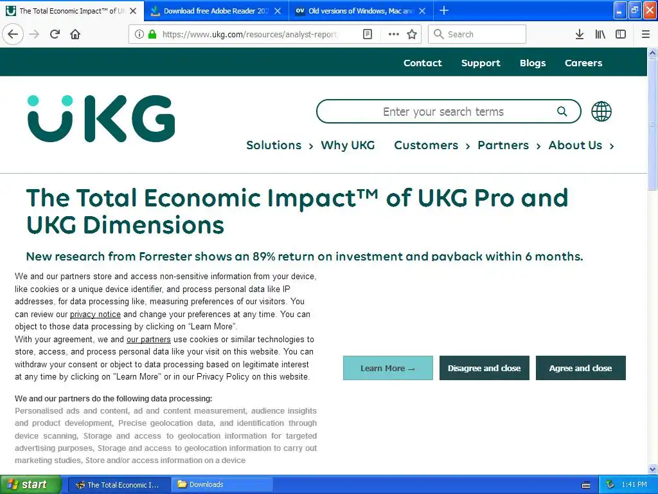Open the Library bookshelf icon
Viewport: 658px width, 494px height.
tap(600, 34)
